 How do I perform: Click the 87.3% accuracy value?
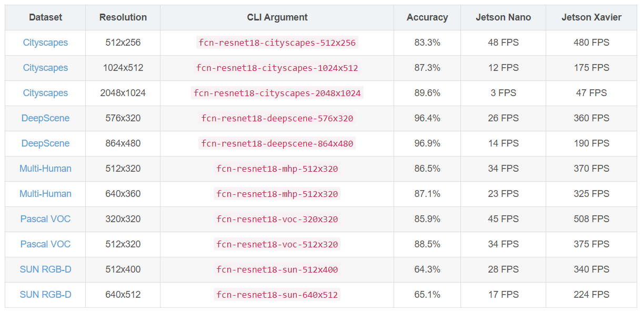pyautogui.click(x=427, y=68)
